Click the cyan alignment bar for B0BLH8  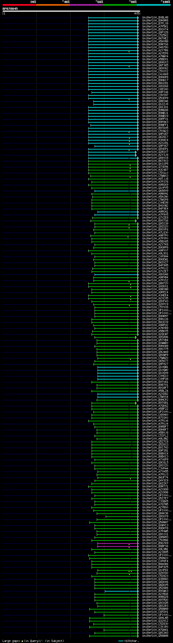(x=114, y=18)
